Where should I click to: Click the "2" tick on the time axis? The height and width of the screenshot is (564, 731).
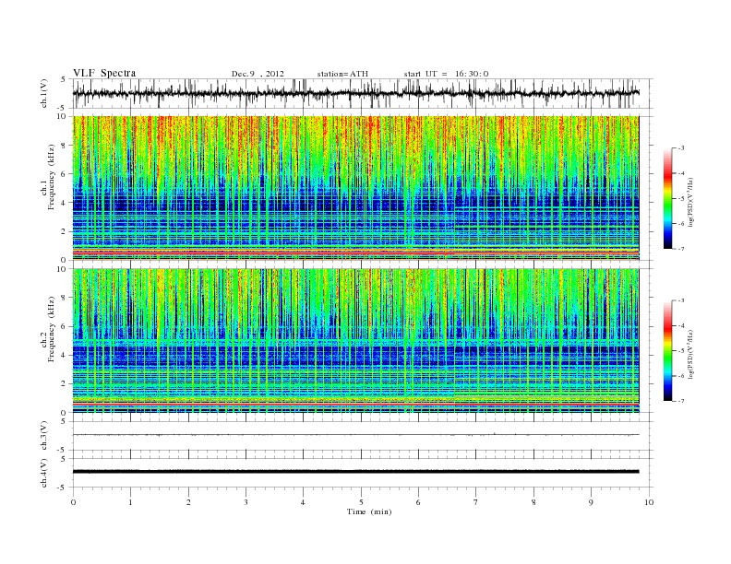(188, 502)
